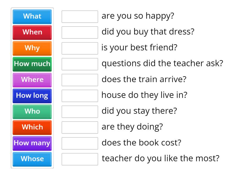
Task: Click the blank before "does the book cost?"
Action: pyautogui.click(x=80, y=143)
